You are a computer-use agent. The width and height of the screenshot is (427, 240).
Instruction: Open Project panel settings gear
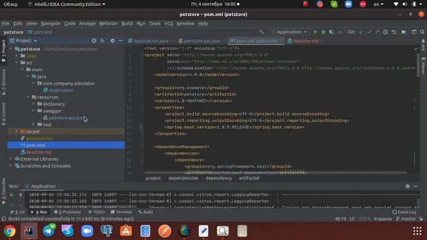point(113,41)
